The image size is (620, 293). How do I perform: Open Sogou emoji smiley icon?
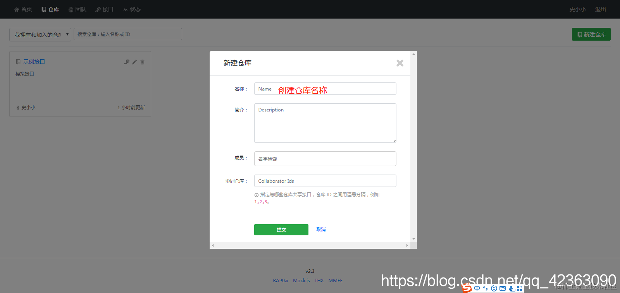pos(494,288)
